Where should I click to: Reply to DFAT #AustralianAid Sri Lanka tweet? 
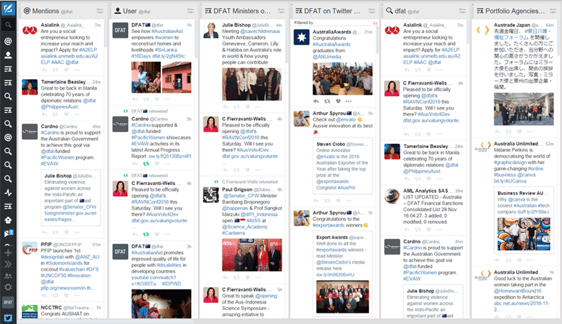point(135,100)
